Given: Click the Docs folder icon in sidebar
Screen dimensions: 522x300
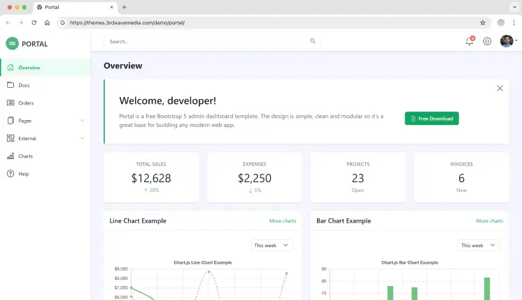Looking at the screenshot, I should pyautogui.click(x=10, y=85).
